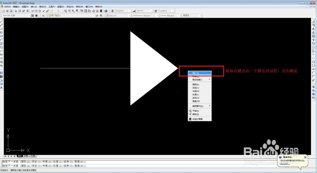The height and width of the screenshot is (173, 317).
Task: Click the Text Style icon before Standard
Action: (x=113, y=11)
